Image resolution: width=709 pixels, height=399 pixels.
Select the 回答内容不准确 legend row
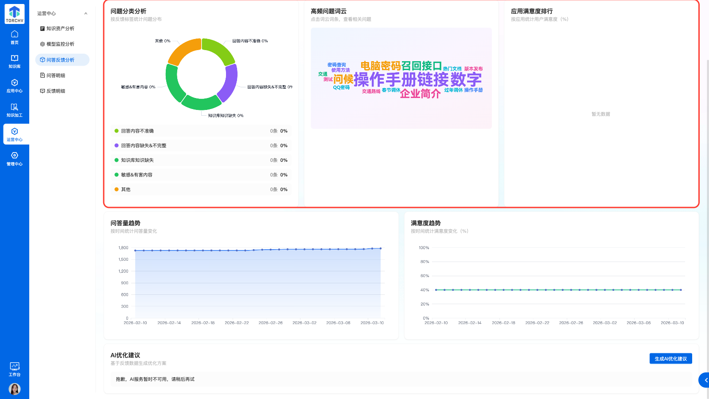tap(201, 131)
